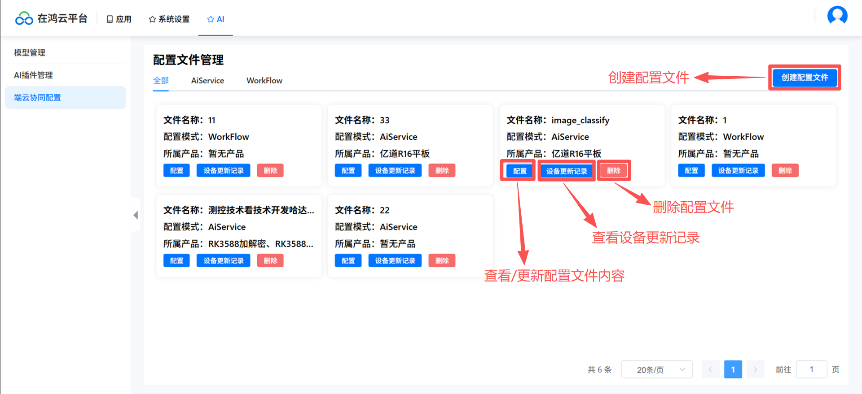Image resolution: width=862 pixels, height=394 pixels.
Task: Switch to the WorkFlow tab
Action: [264, 81]
